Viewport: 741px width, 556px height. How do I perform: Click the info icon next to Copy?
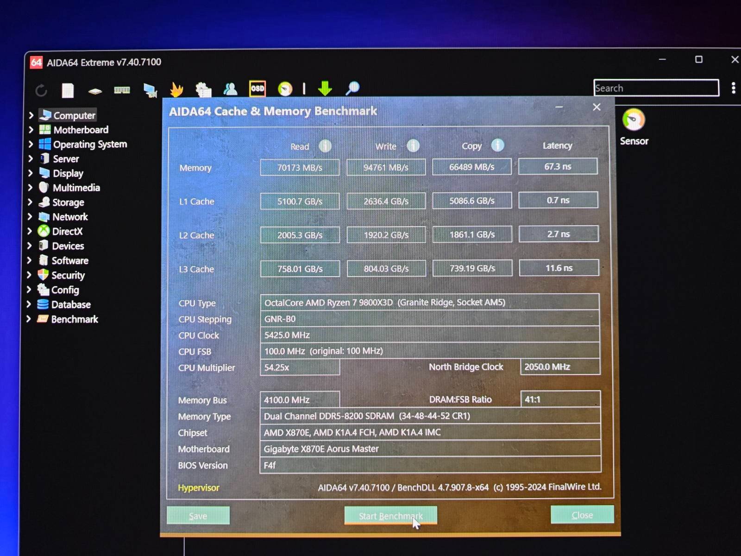(498, 145)
